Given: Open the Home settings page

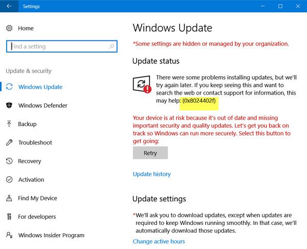Looking at the screenshot, I should click(26, 28).
